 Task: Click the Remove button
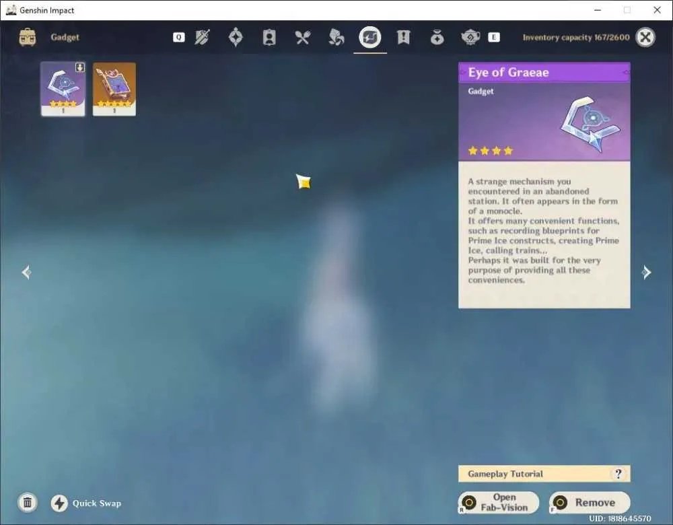point(590,502)
